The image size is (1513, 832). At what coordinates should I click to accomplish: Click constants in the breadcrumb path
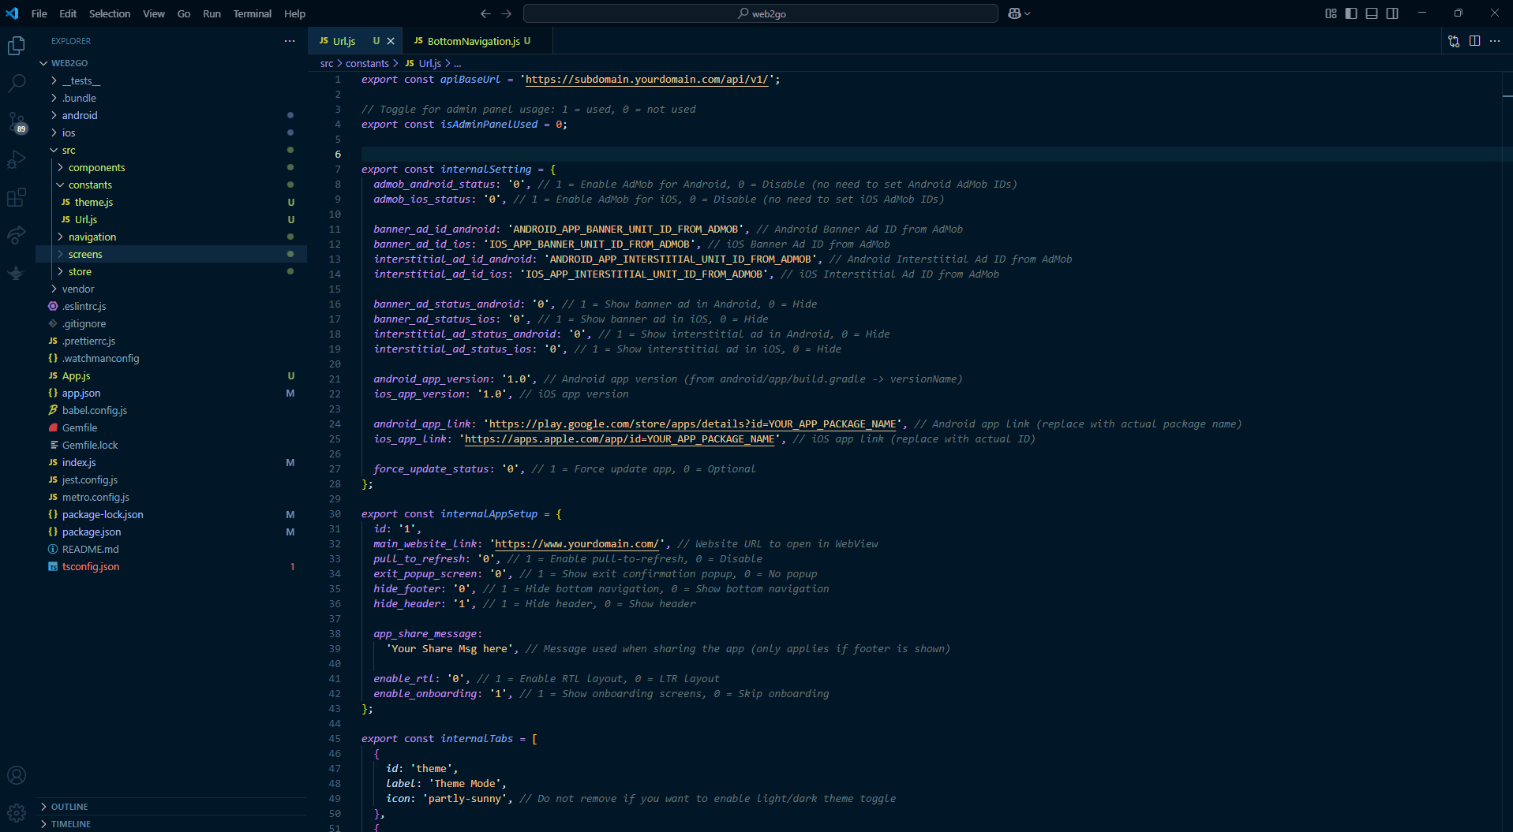pyautogui.click(x=367, y=63)
